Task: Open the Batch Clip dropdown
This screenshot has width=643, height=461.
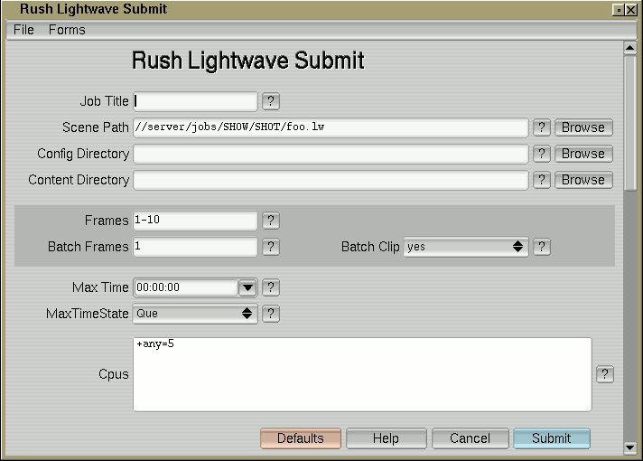Action: [x=466, y=247]
